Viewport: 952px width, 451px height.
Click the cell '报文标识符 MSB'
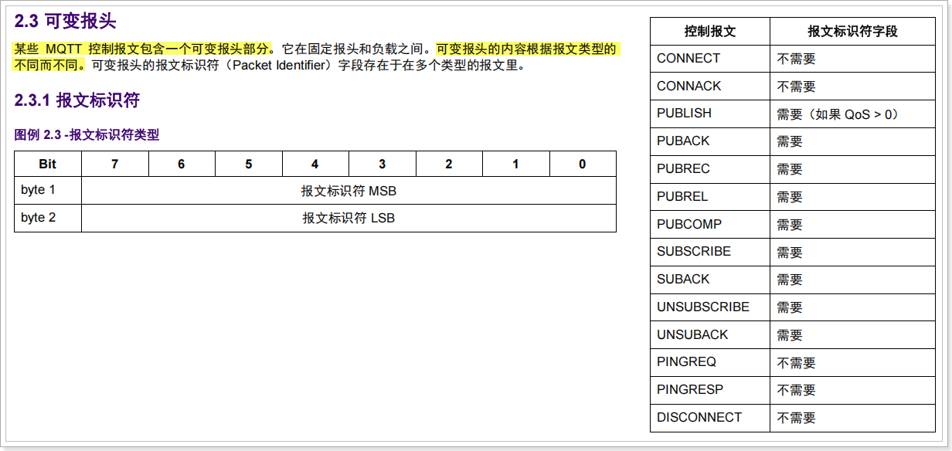pyautogui.click(x=348, y=191)
